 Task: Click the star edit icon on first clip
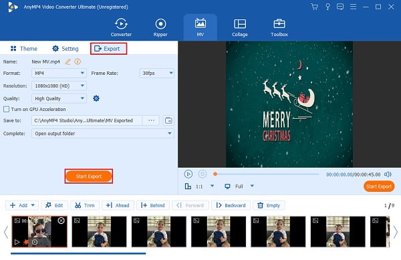click(x=26, y=242)
